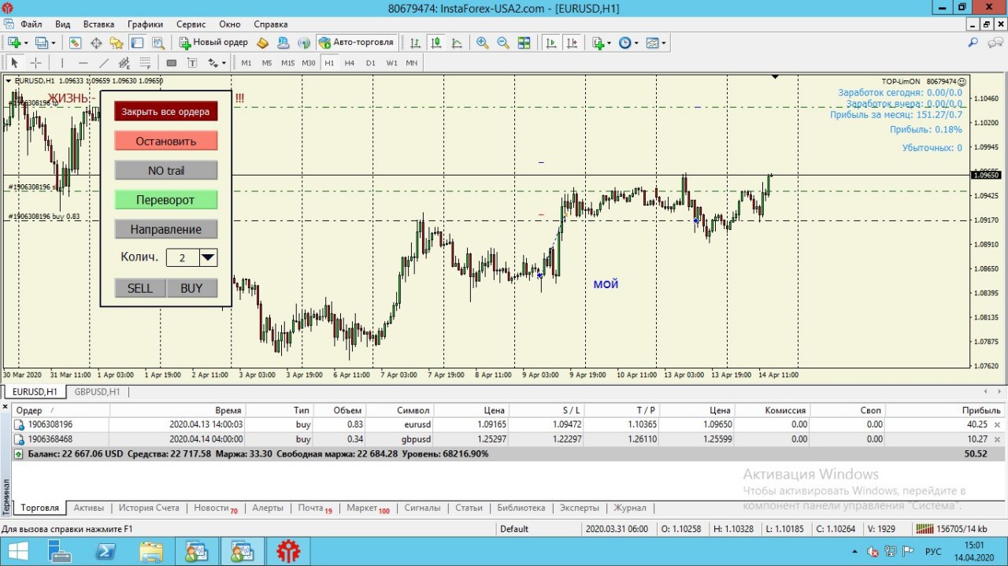Expand the new chart dropdown arrow

[26, 43]
